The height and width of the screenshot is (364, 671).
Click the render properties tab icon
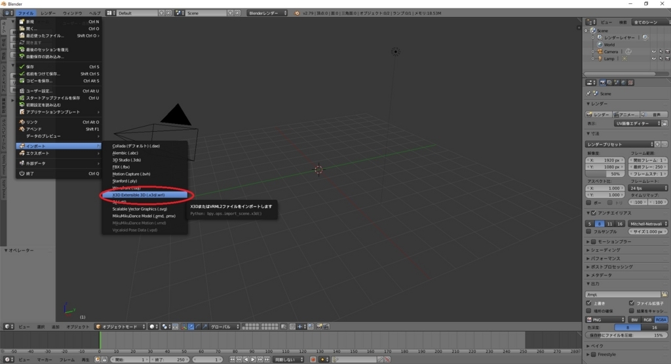(603, 83)
